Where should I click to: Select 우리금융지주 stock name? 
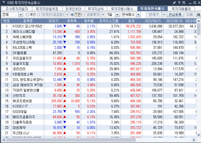(22, 58)
